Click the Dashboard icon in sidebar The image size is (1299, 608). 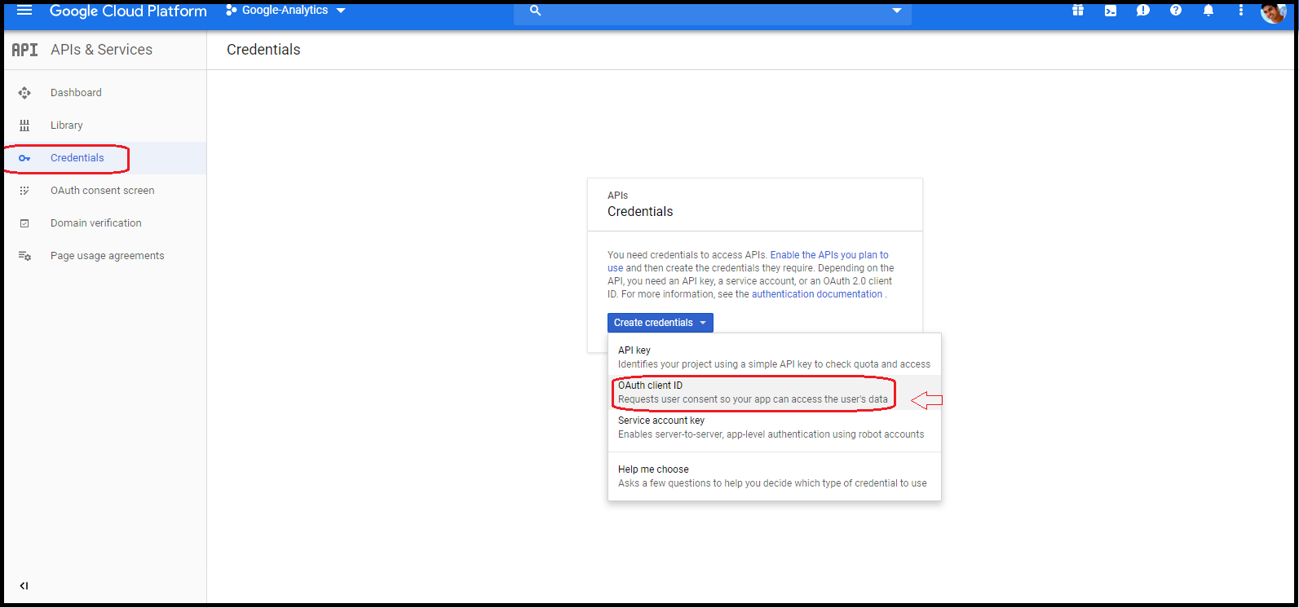[24, 93]
